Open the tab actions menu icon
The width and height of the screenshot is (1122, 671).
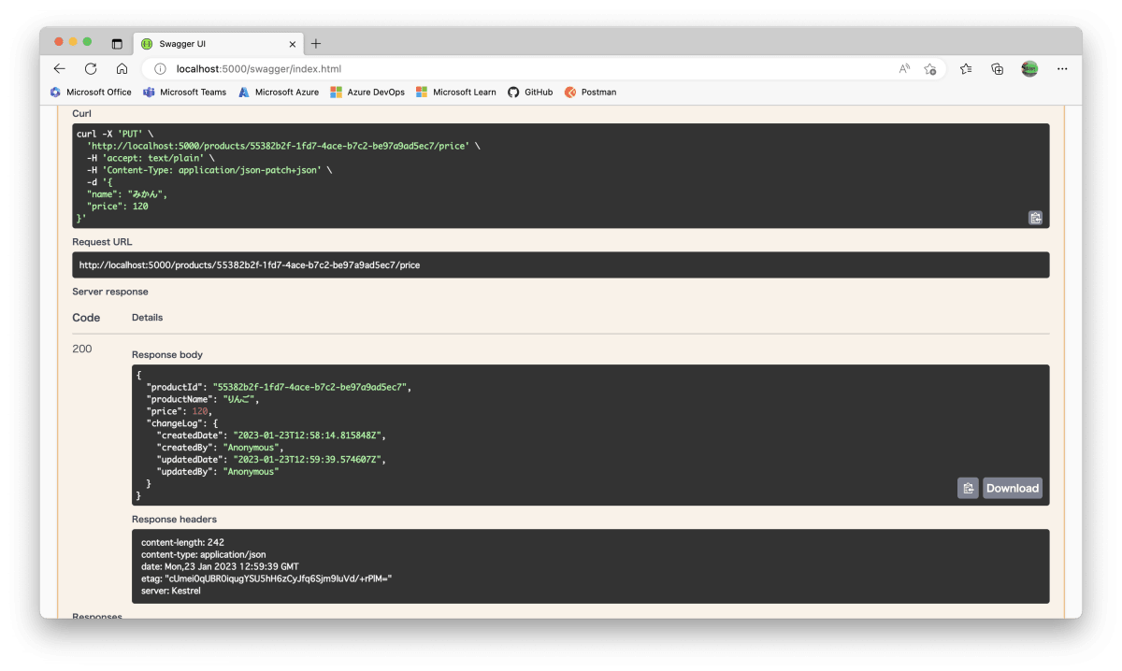[x=117, y=44]
